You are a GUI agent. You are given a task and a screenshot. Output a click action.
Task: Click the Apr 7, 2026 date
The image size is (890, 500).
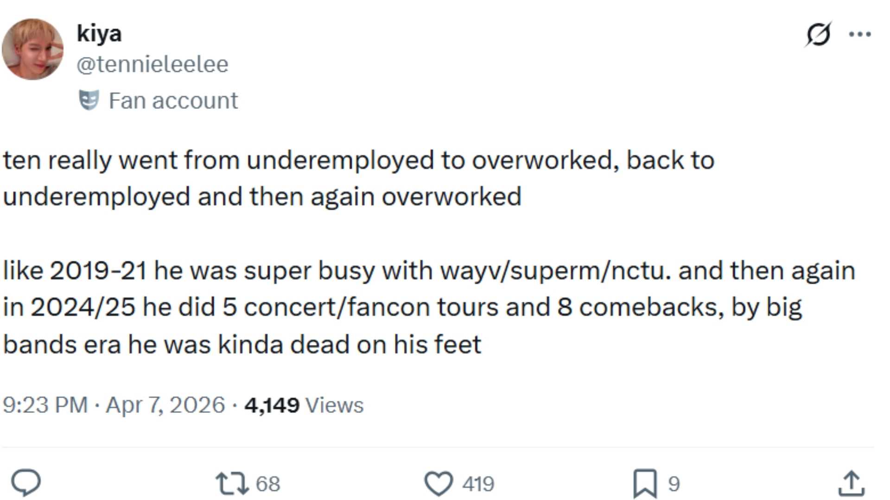(x=165, y=405)
